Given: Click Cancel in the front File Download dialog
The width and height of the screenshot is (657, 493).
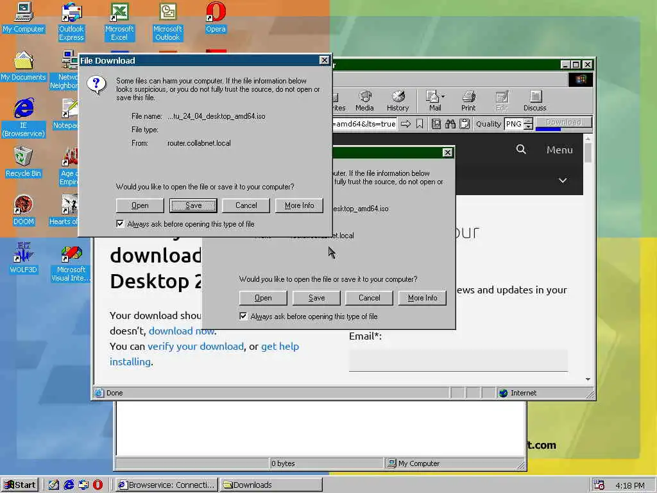Looking at the screenshot, I should (246, 205).
